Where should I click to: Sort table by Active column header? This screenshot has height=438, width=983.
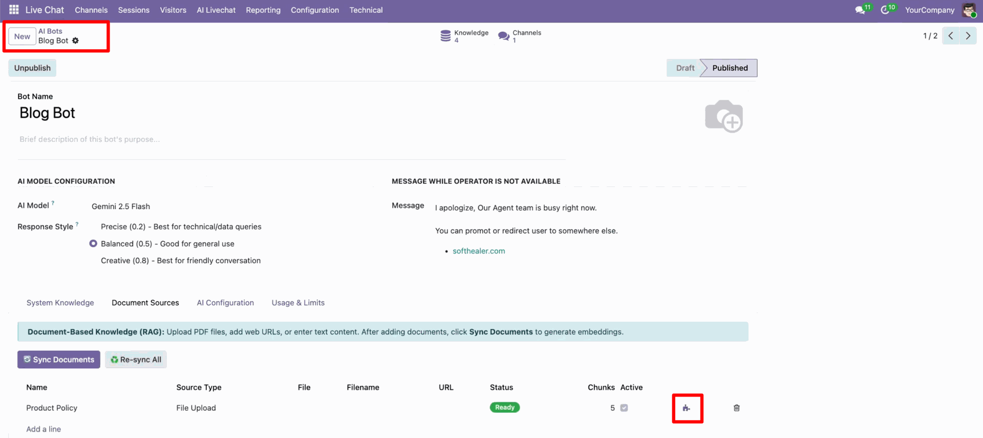coord(631,387)
